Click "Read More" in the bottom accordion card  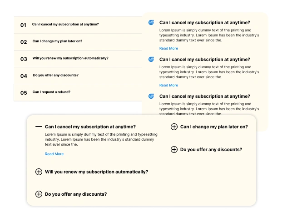click(x=54, y=154)
